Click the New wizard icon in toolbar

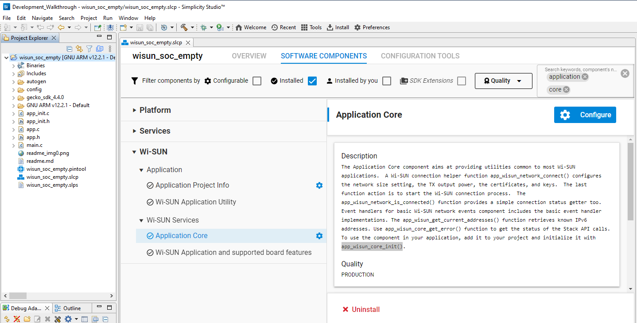point(123,27)
